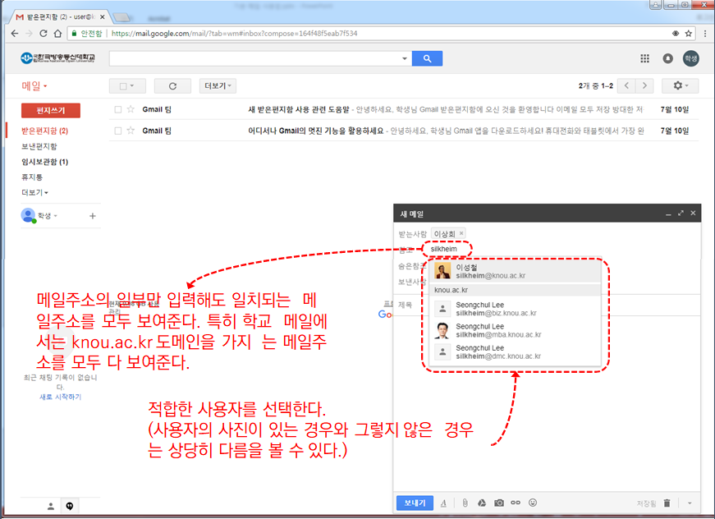
Task: Star the 새 받은편지함 사용 관련 도움말 mail
Action: click(x=131, y=109)
